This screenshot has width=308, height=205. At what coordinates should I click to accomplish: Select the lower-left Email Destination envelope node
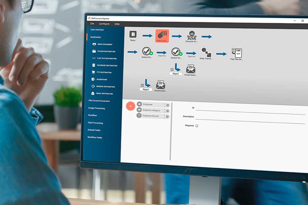pos(161,85)
